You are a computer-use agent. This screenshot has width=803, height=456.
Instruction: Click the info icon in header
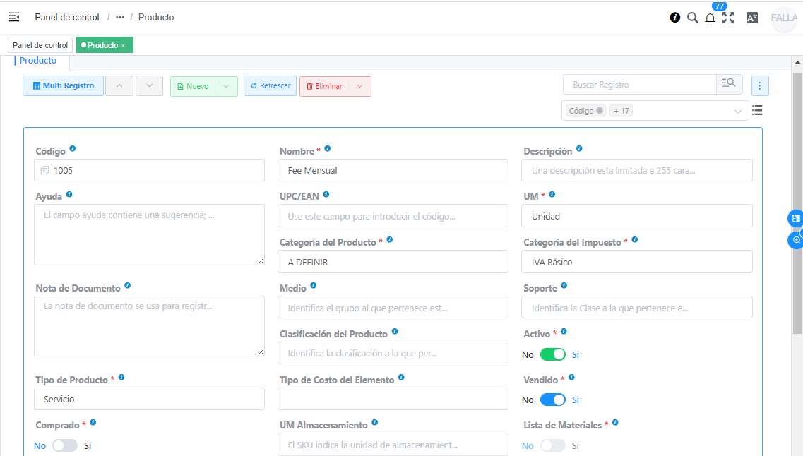[x=675, y=18]
